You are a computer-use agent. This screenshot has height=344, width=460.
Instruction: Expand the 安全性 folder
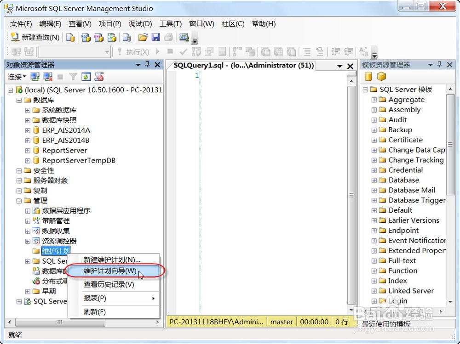coord(19,171)
